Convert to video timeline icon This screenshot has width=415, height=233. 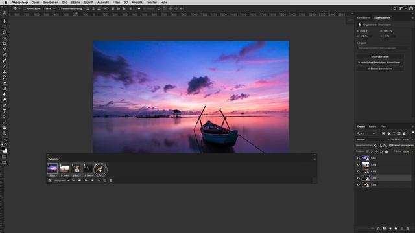[x=49, y=181]
